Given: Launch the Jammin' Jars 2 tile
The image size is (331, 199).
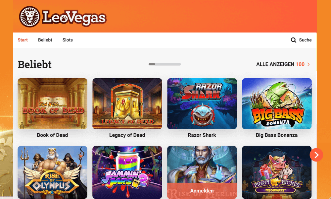Looking at the screenshot, I should pyautogui.click(x=127, y=172).
